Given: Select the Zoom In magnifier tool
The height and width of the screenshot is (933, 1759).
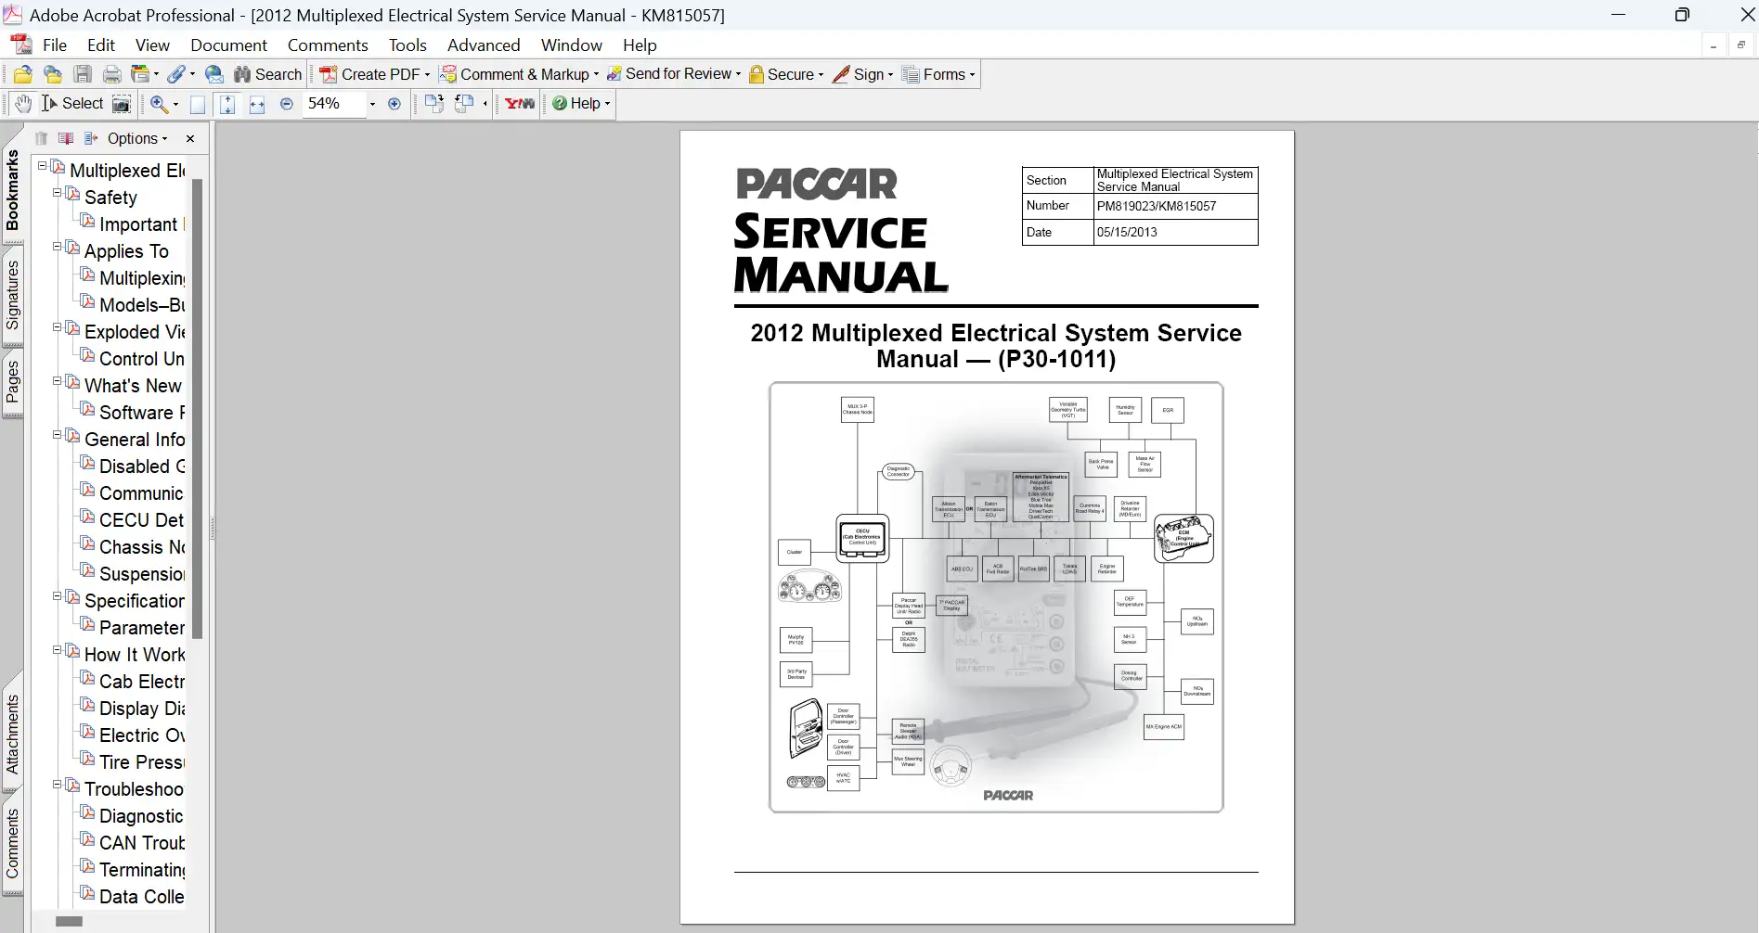Looking at the screenshot, I should [159, 104].
